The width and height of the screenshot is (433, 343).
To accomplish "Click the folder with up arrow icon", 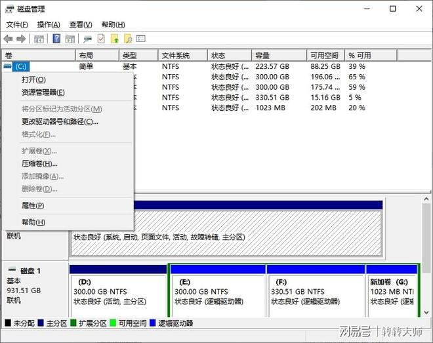I will point(115,39).
